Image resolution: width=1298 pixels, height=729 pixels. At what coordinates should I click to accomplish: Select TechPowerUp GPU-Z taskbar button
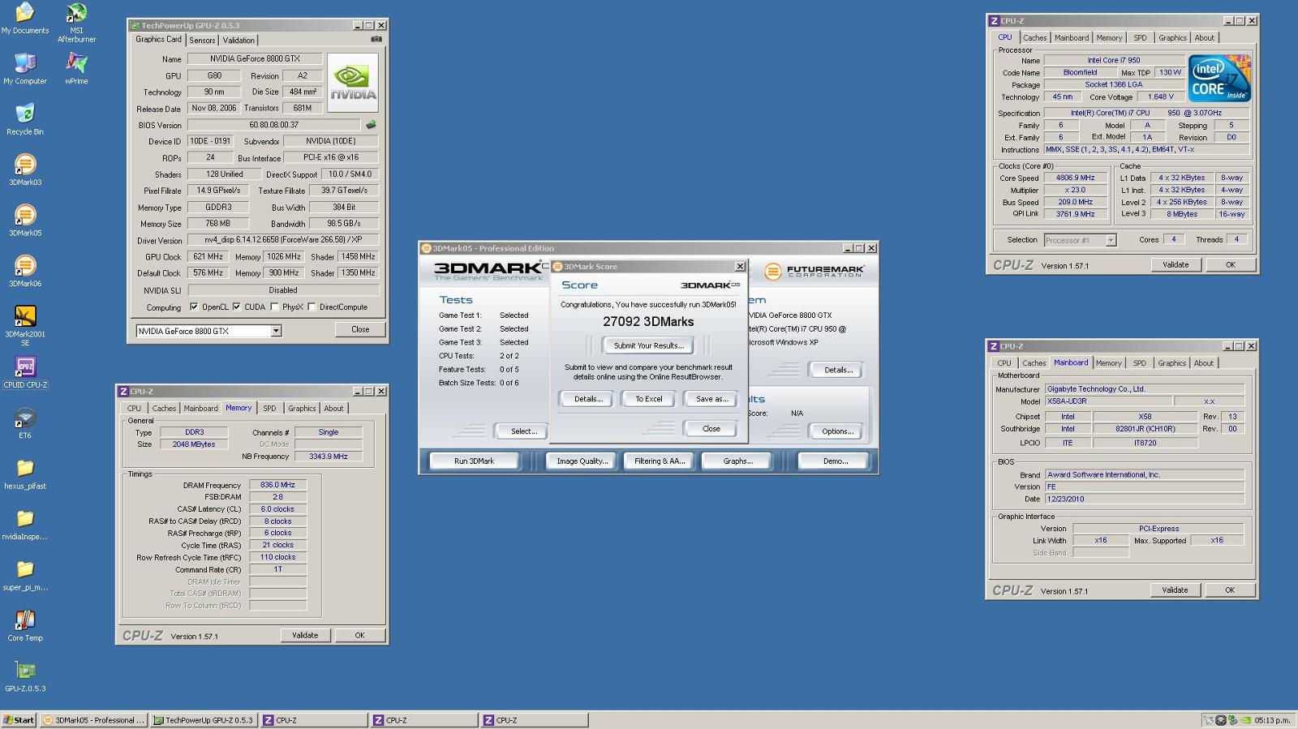coord(204,720)
